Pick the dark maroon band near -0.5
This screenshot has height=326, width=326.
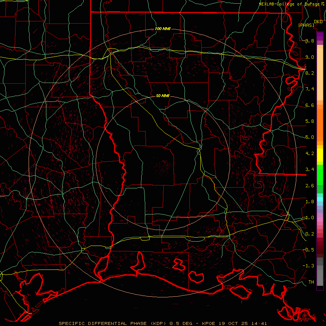tap(320, 250)
